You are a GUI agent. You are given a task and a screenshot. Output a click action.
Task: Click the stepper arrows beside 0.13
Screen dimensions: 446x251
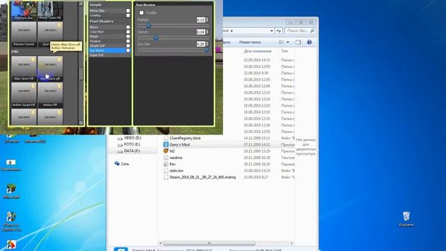point(207,20)
